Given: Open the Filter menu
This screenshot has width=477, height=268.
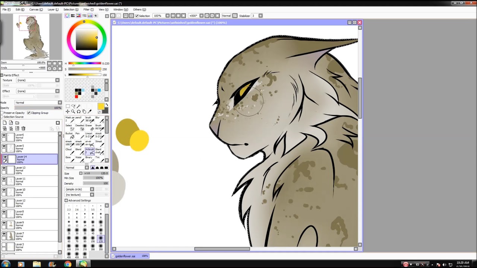Looking at the screenshot, I should (88, 9).
